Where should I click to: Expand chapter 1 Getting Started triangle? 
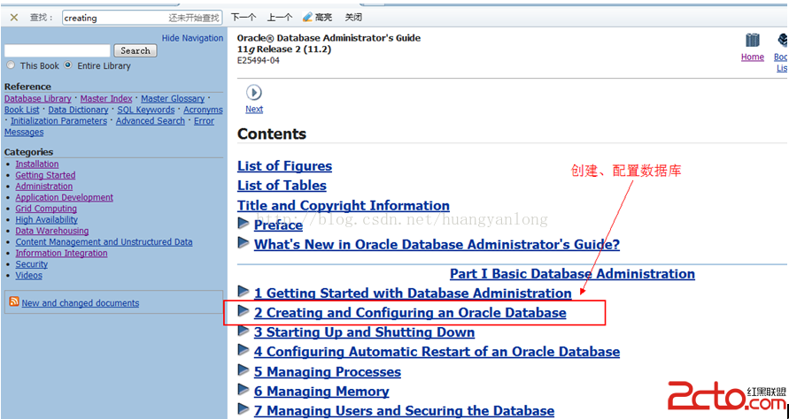tap(244, 291)
